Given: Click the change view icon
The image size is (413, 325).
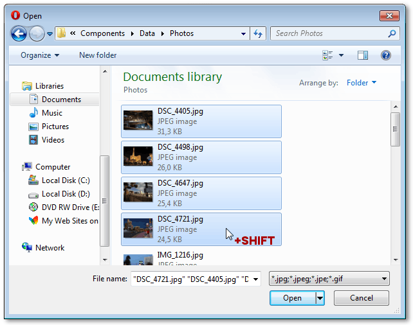Looking at the screenshot, I should coord(327,55).
